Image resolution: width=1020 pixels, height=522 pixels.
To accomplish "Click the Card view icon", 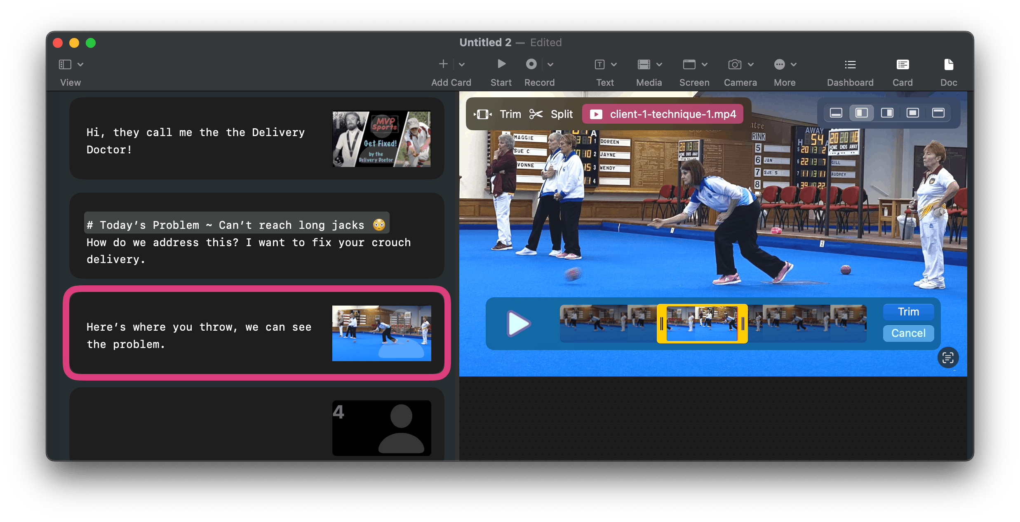I will click(x=903, y=65).
